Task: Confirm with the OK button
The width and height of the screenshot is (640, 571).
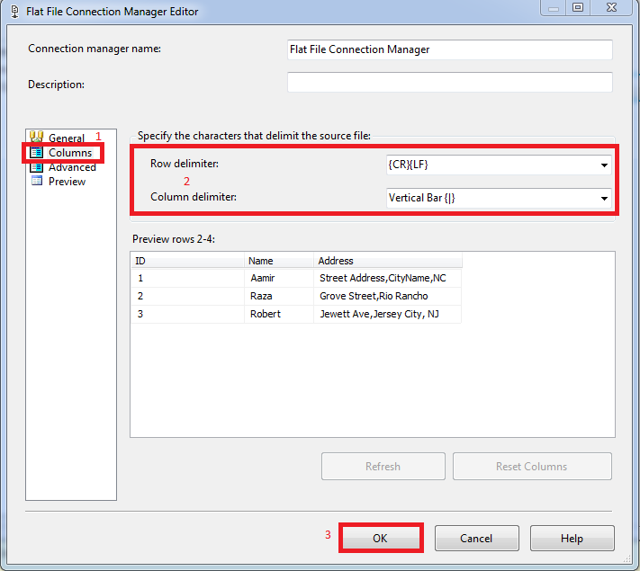Action: 381,538
